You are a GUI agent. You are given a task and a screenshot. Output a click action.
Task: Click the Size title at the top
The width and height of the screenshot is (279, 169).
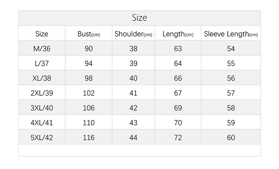click(x=139, y=18)
